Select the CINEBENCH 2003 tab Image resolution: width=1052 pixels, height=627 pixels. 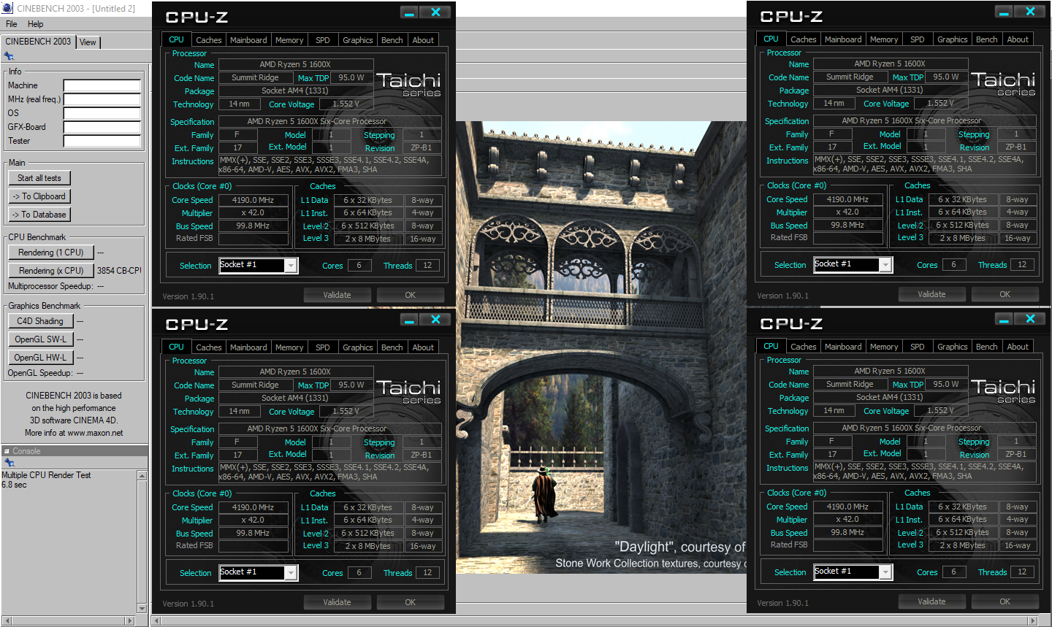[38, 42]
